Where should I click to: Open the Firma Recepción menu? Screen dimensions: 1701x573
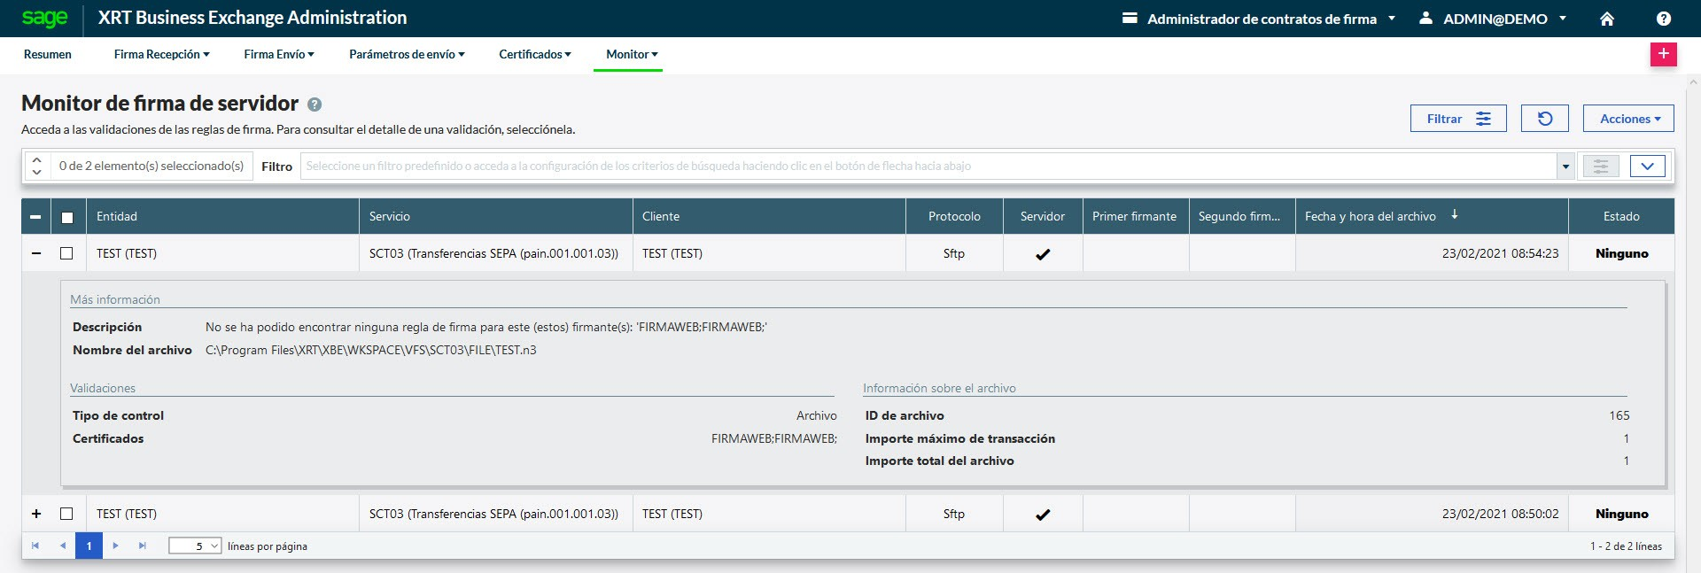tap(161, 54)
